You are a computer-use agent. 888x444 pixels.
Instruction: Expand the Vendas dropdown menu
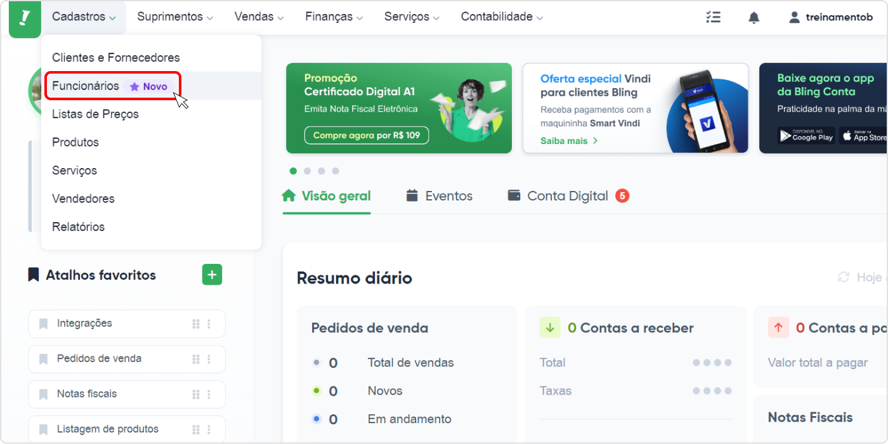[x=259, y=17]
